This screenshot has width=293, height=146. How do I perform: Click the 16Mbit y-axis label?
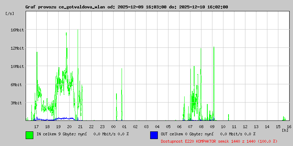(17, 30)
